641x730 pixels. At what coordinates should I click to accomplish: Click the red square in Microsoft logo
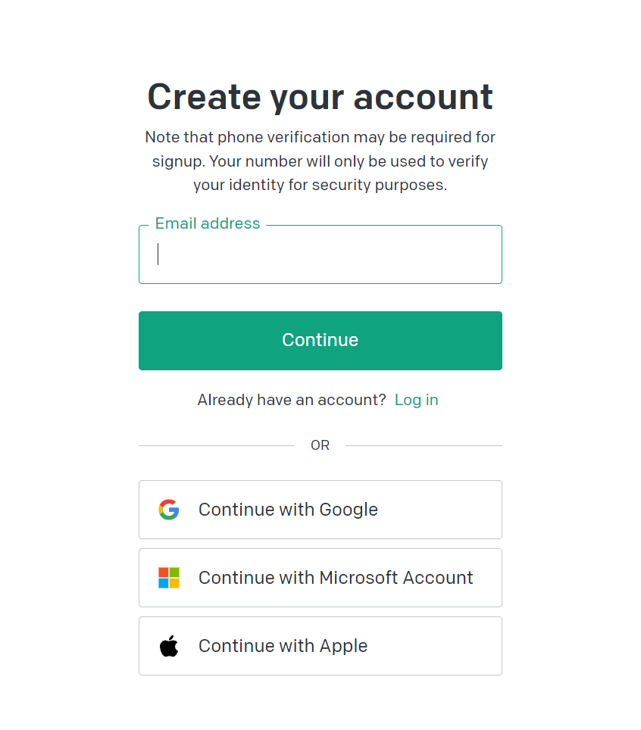tap(164, 572)
